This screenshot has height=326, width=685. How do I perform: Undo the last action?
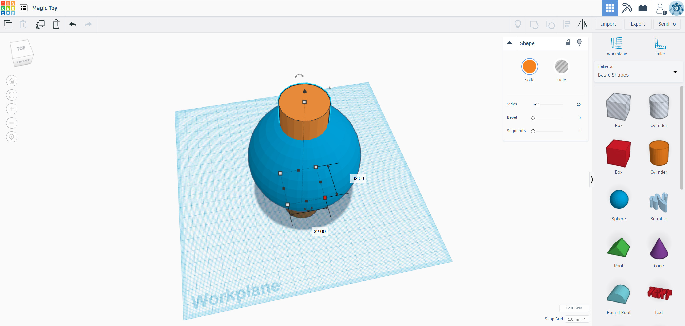(x=72, y=24)
